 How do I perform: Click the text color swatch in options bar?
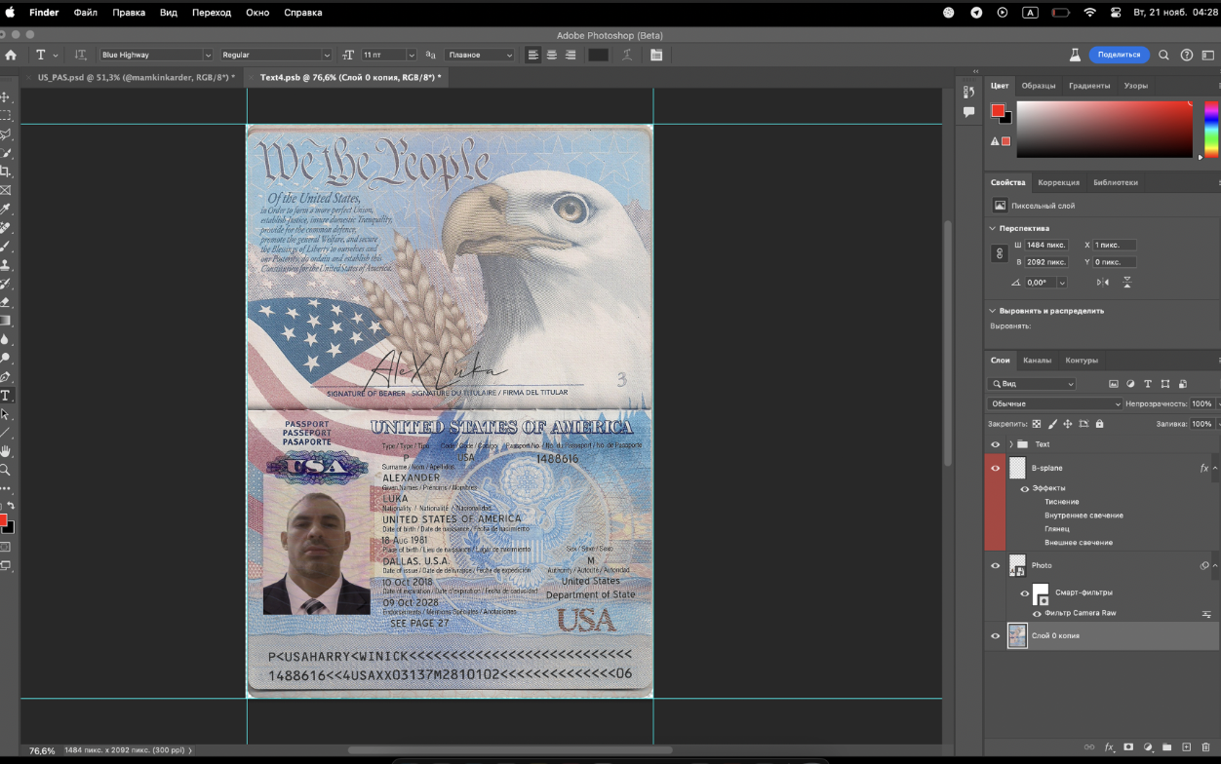click(599, 56)
